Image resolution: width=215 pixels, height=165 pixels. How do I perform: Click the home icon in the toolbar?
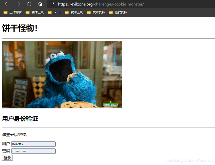pos(40,4)
